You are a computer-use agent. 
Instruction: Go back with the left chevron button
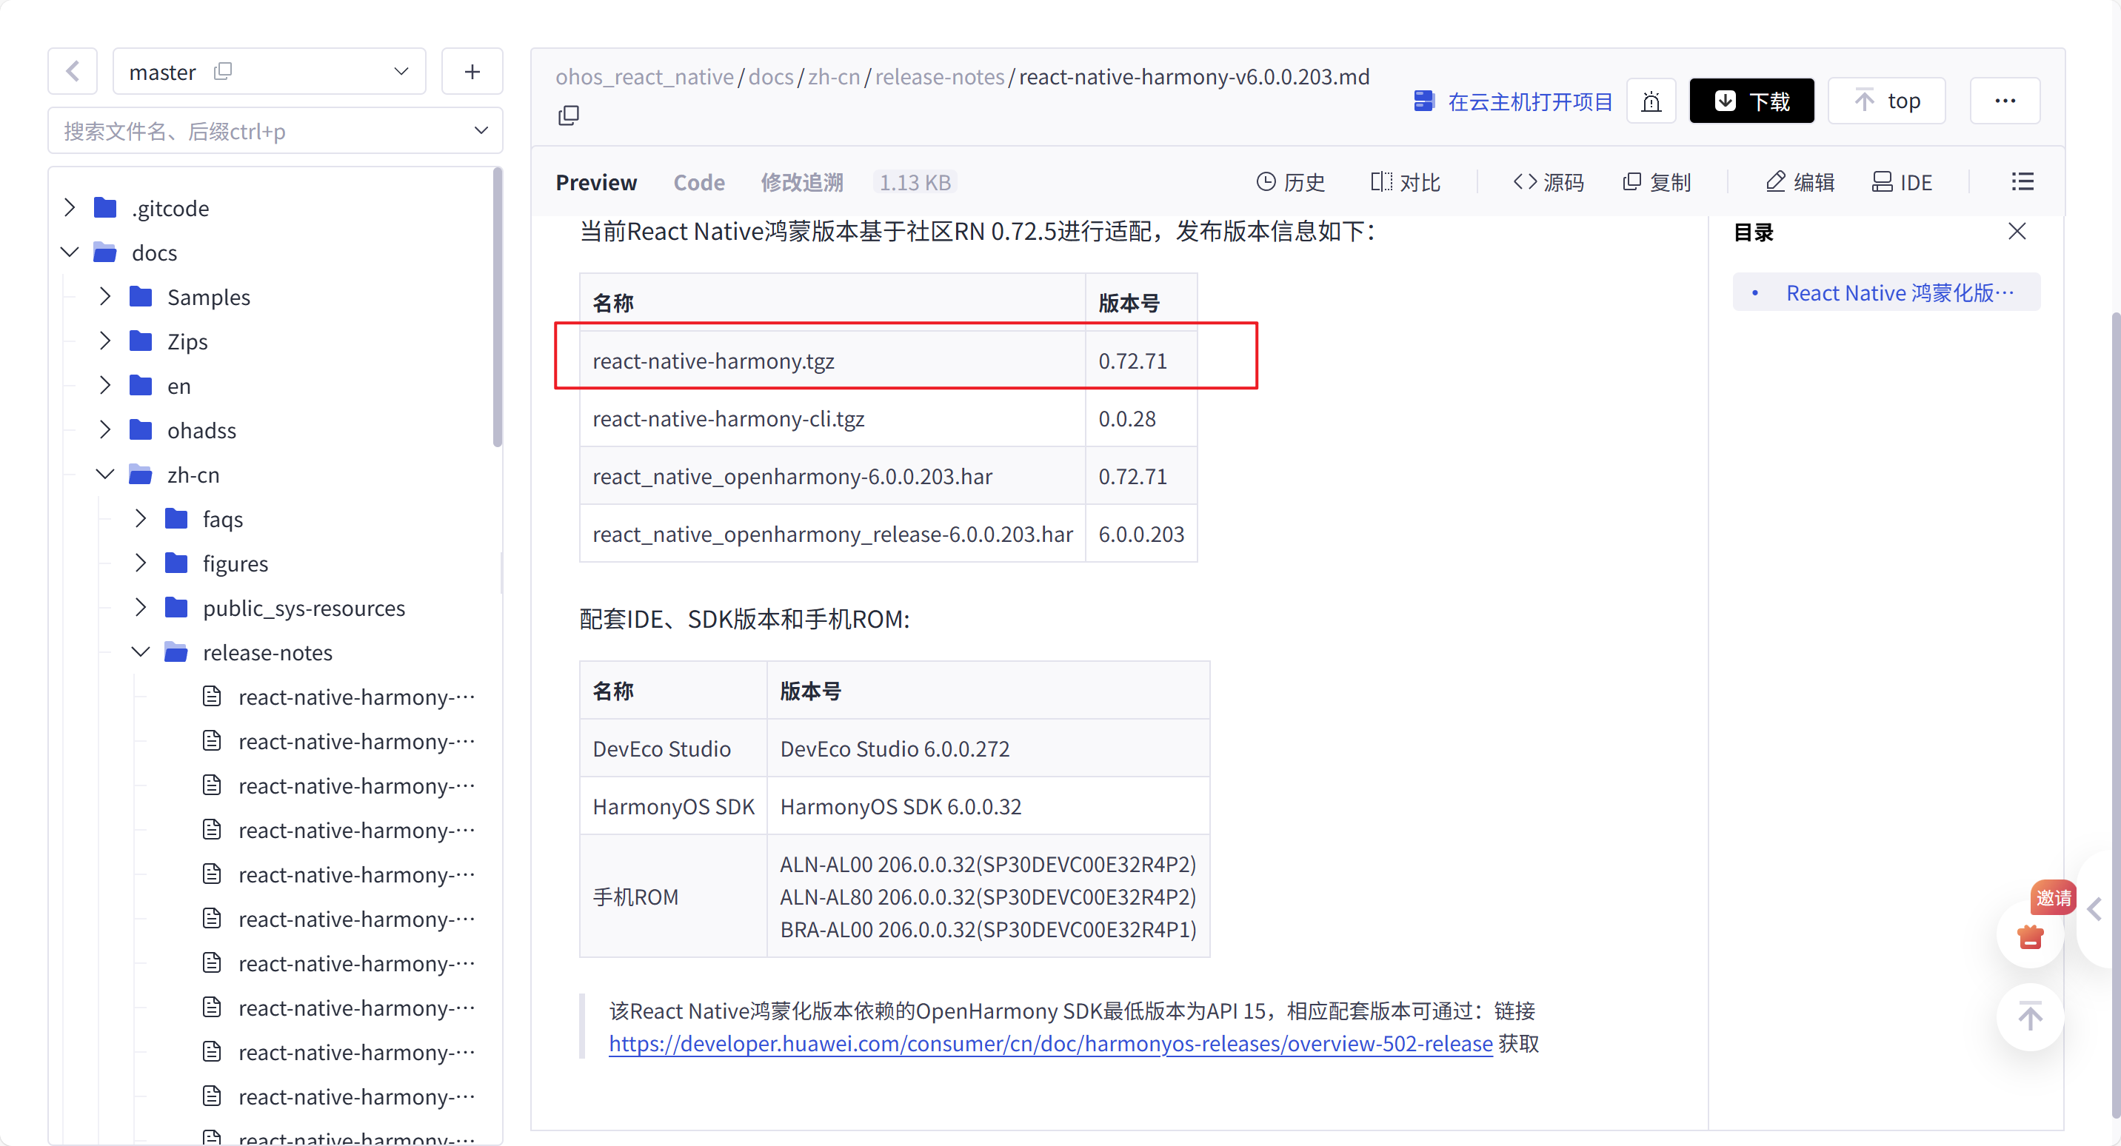click(x=73, y=72)
